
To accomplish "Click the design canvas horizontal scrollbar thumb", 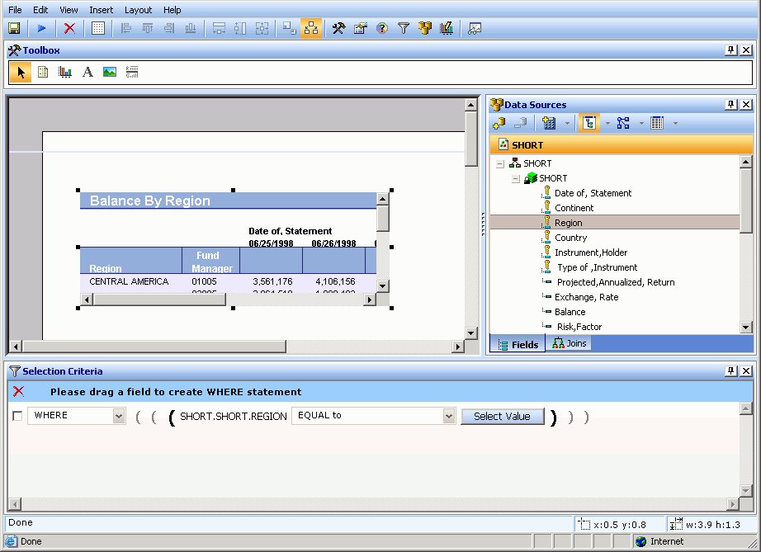I will pyautogui.click(x=154, y=347).
